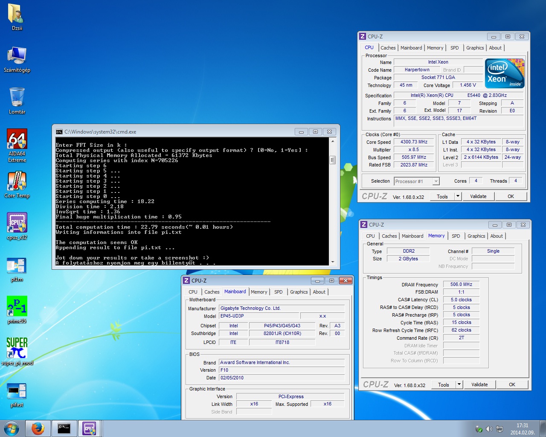This screenshot has width=546, height=437.
Task: Open the Graphics tab in the top CPU-Z window
Action: point(475,48)
